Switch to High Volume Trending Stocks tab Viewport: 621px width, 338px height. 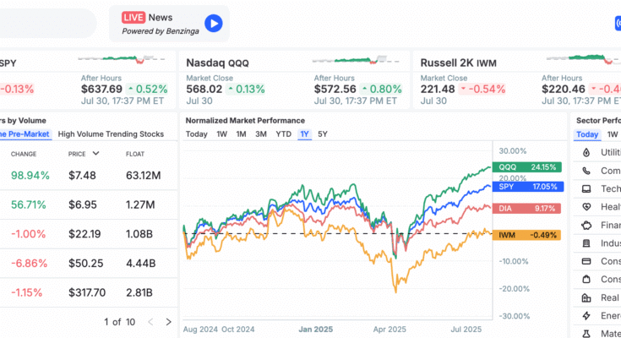pos(111,134)
